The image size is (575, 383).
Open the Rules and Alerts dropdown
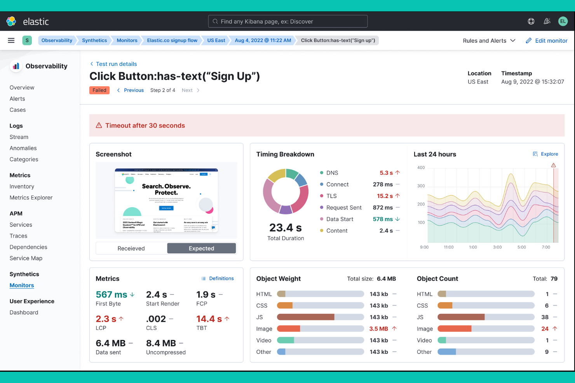click(x=489, y=40)
